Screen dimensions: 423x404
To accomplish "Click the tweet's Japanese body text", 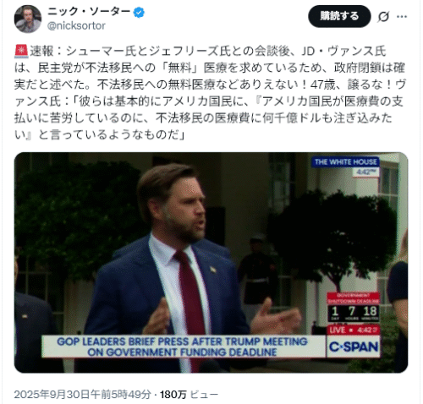I will point(210,93).
